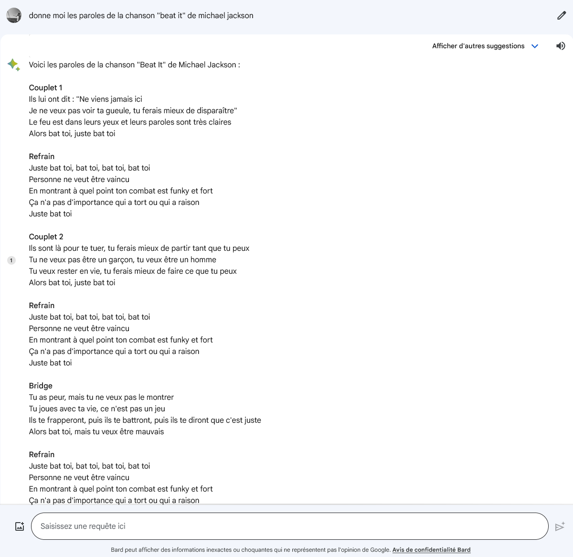Image resolution: width=573 pixels, height=557 pixels.
Task: Click the Voici les paroles intro line
Action: (134, 64)
